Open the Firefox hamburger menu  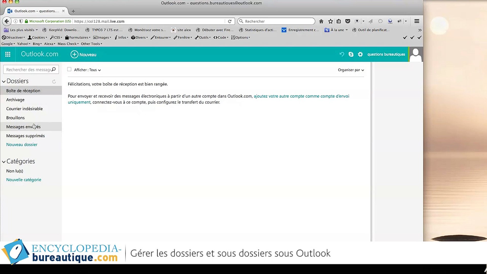417,21
